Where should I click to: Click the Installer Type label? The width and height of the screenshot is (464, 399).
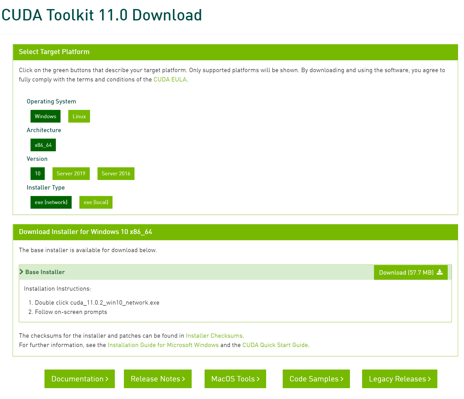coord(46,187)
